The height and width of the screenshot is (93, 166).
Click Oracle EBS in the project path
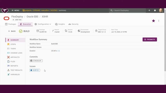tap(32, 17)
